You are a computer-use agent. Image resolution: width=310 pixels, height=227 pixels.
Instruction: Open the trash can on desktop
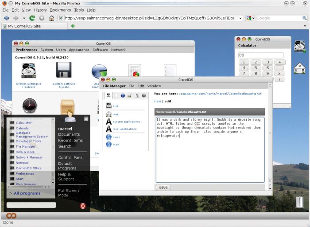pos(299,202)
